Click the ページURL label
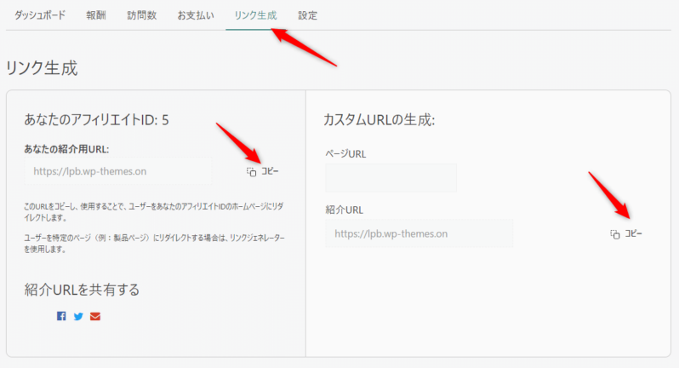The image size is (679, 368). (x=345, y=153)
